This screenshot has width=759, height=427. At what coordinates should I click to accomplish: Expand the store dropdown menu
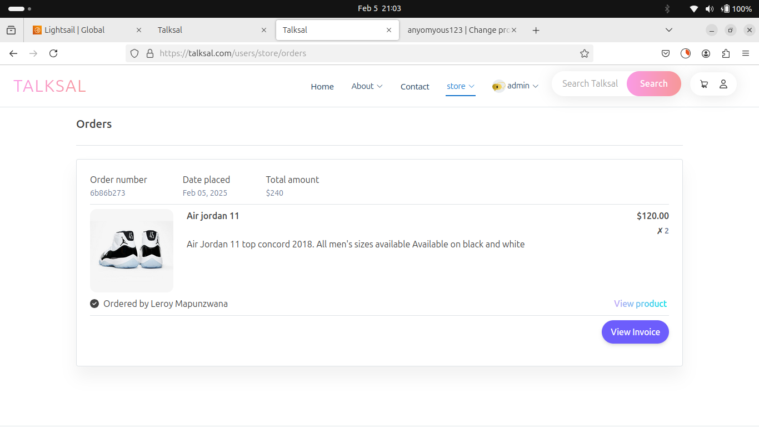click(x=461, y=86)
